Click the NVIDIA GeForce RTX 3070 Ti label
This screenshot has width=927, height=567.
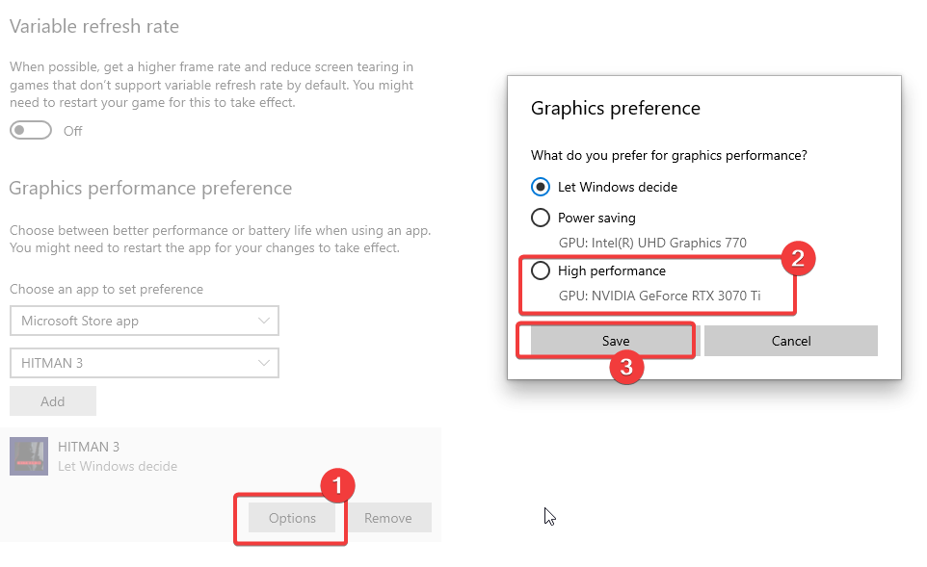[x=659, y=296]
